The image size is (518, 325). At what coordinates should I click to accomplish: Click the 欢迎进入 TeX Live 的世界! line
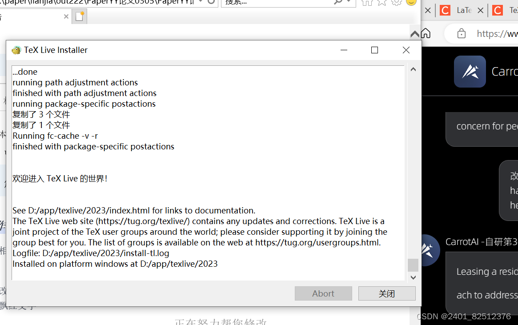[x=60, y=179]
